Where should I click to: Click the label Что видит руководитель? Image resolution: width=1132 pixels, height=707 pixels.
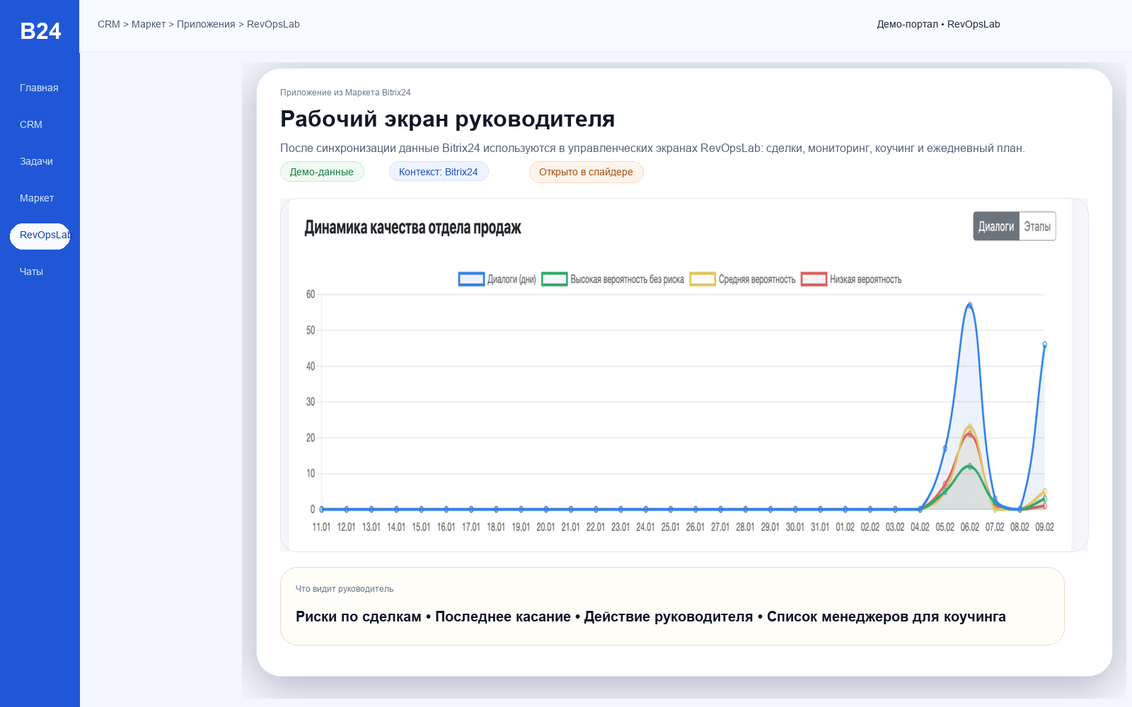tap(345, 589)
